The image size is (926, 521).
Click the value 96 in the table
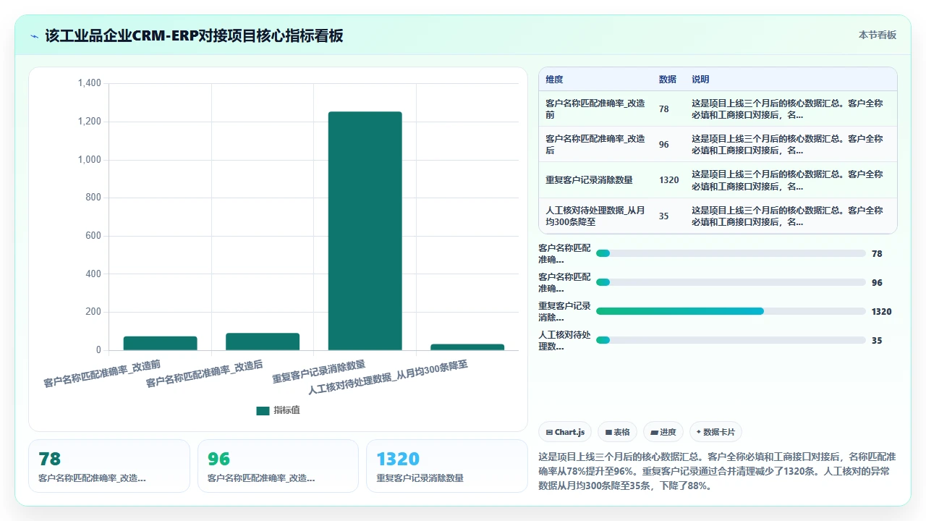(664, 145)
